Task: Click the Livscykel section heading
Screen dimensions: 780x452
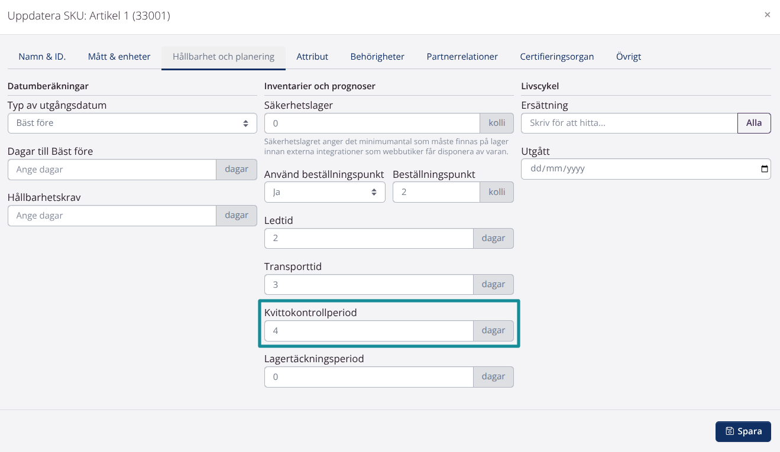Action: tap(540, 86)
